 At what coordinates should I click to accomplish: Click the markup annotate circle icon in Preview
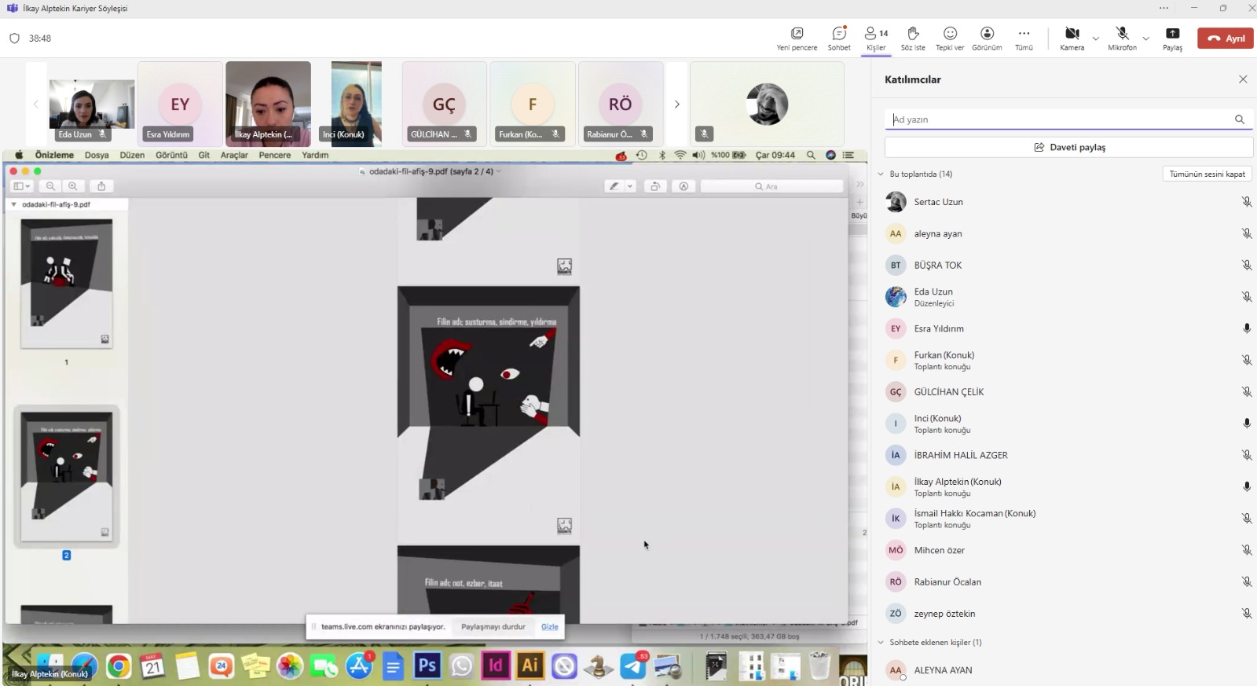click(x=683, y=186)
